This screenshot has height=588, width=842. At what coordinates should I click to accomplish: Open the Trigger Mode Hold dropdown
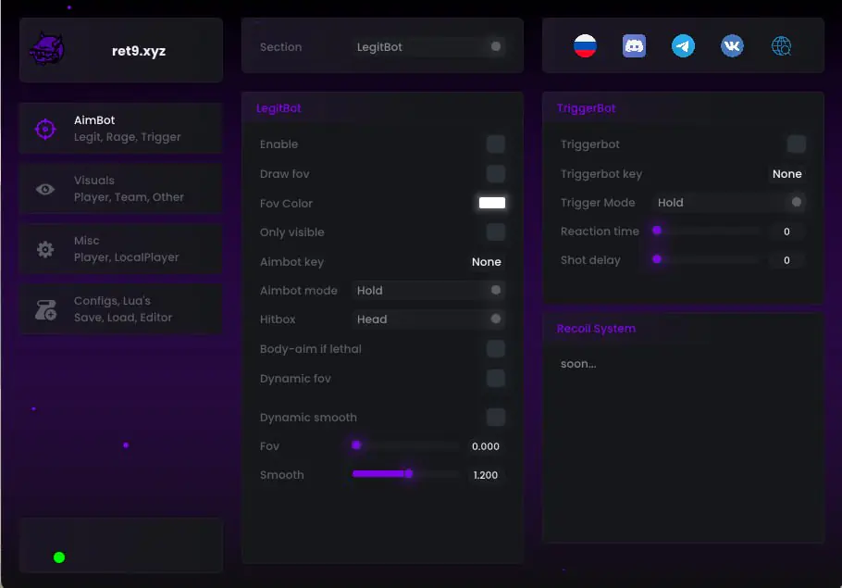pyautogui.click(x=729, y=203)
